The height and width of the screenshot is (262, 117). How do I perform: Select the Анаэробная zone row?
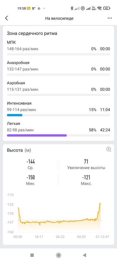click(58, 68)
